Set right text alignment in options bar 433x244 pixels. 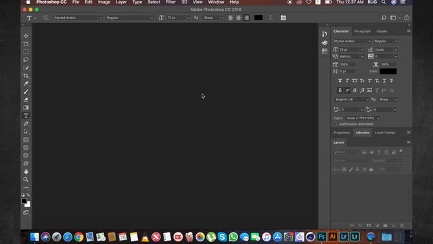(246, 18)
